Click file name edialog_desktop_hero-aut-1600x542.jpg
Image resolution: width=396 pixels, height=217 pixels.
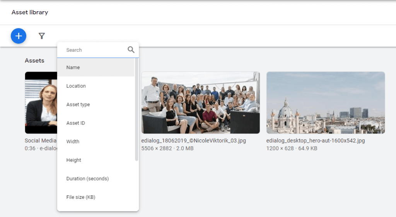coord(316,141)
